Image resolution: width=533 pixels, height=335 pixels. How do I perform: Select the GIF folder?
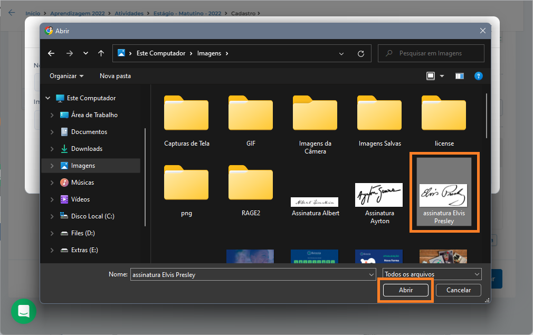(x=251, y=121)
